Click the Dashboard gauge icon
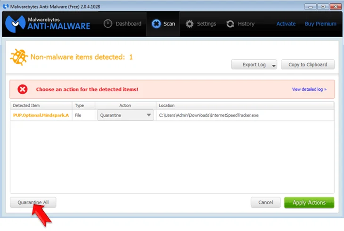The image size is (344, 231). [x=108, y=24]
